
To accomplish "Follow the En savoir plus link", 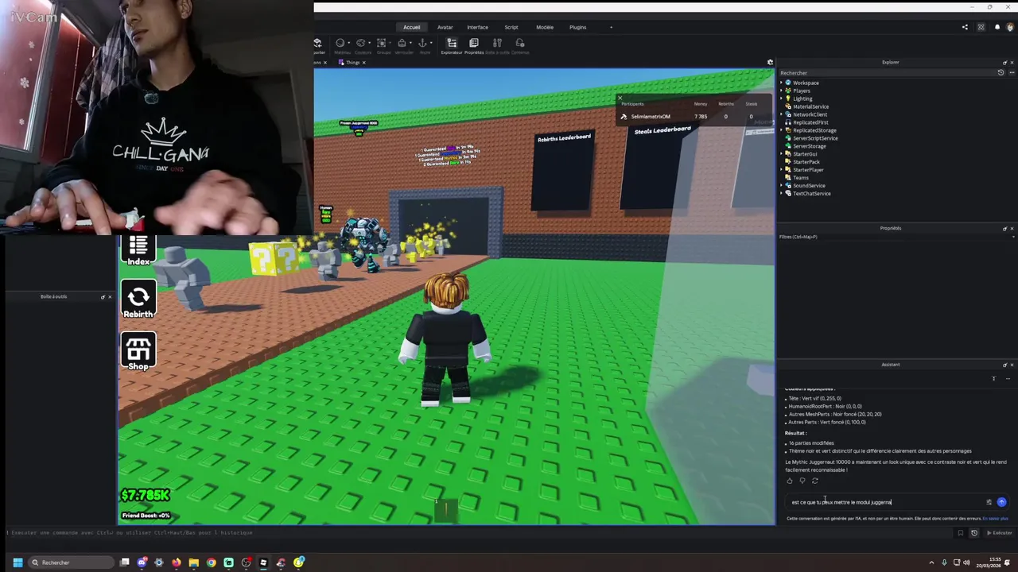I will [x=995, y=519].
